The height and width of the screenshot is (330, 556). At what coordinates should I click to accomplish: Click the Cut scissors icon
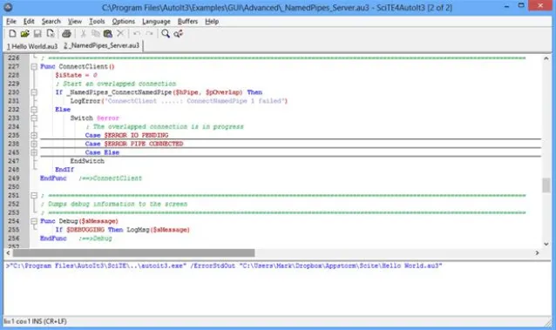pyautogui.click(x=84, y=34)
